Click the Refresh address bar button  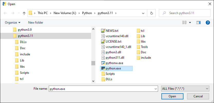152,13
